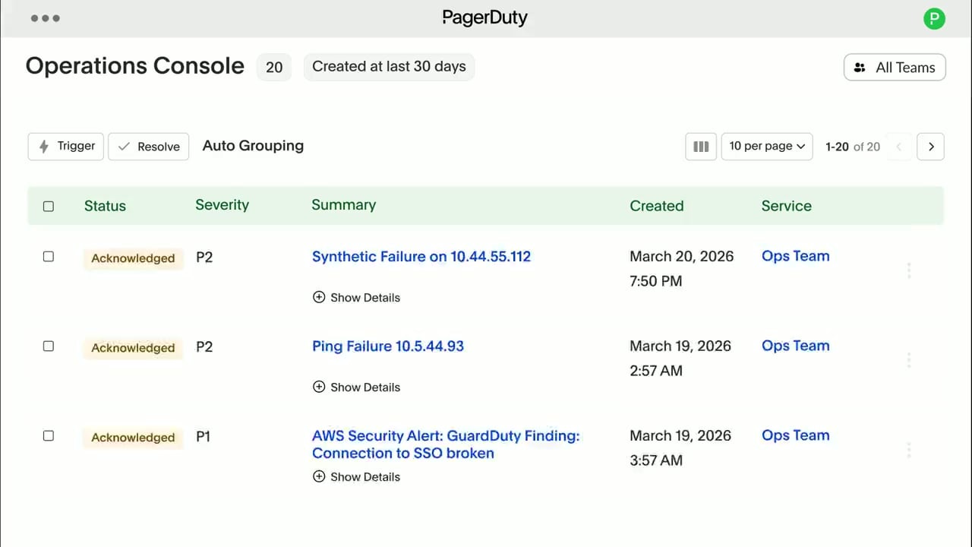Click the green user avatar icon

pyautogui.click(x=934, y=18)
